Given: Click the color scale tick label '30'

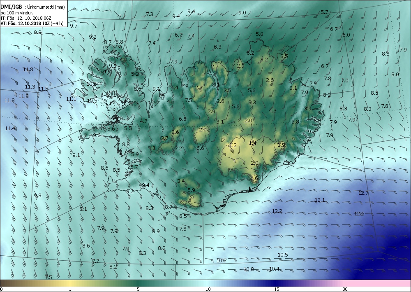Looking at the screenshot, I should click(x=345, y=290).
